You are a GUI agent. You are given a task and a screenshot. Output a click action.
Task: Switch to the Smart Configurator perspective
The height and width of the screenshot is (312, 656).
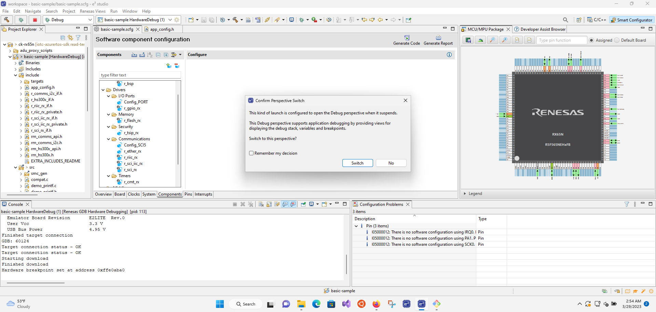632,20
